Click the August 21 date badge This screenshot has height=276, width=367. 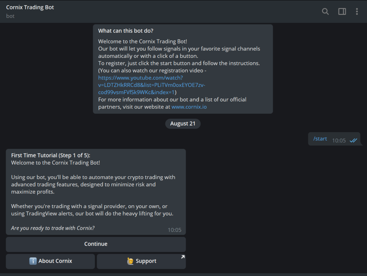coord(183,123)
